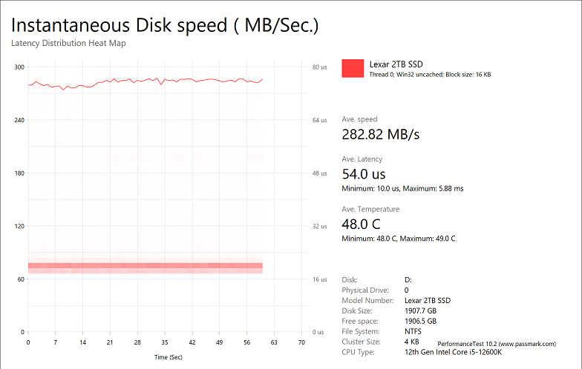Viewport: 582px width, 369px height.
Task: Click the pink latency heat map band
Action: click(145, 266)
